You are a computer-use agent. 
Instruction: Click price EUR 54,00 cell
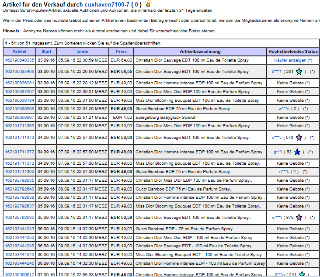(x=121, y=138)
